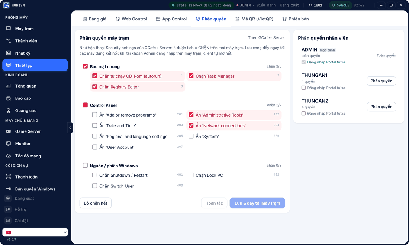Uncheck Chặn Task Manager
409x245 pixels.
point(191,76)
